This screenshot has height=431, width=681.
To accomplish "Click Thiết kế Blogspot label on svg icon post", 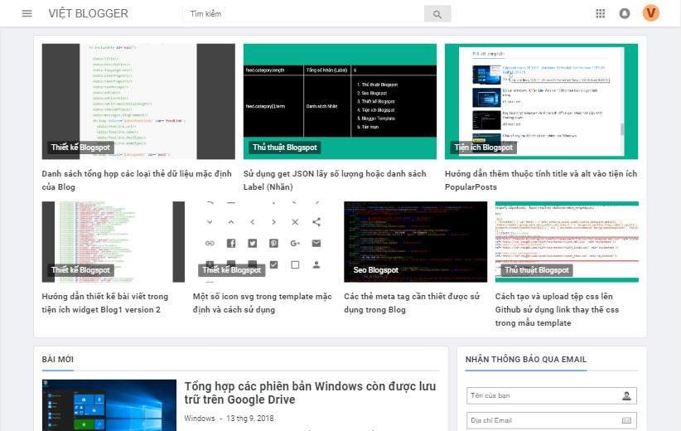I will [231, 270].
